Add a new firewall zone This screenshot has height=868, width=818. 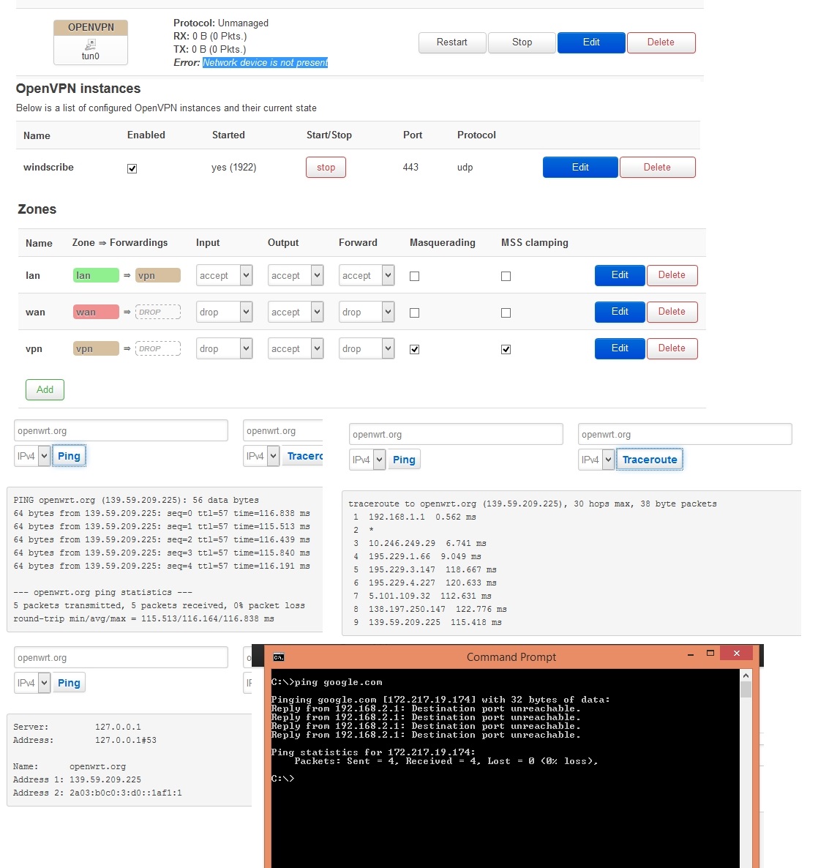coord(45,389)
